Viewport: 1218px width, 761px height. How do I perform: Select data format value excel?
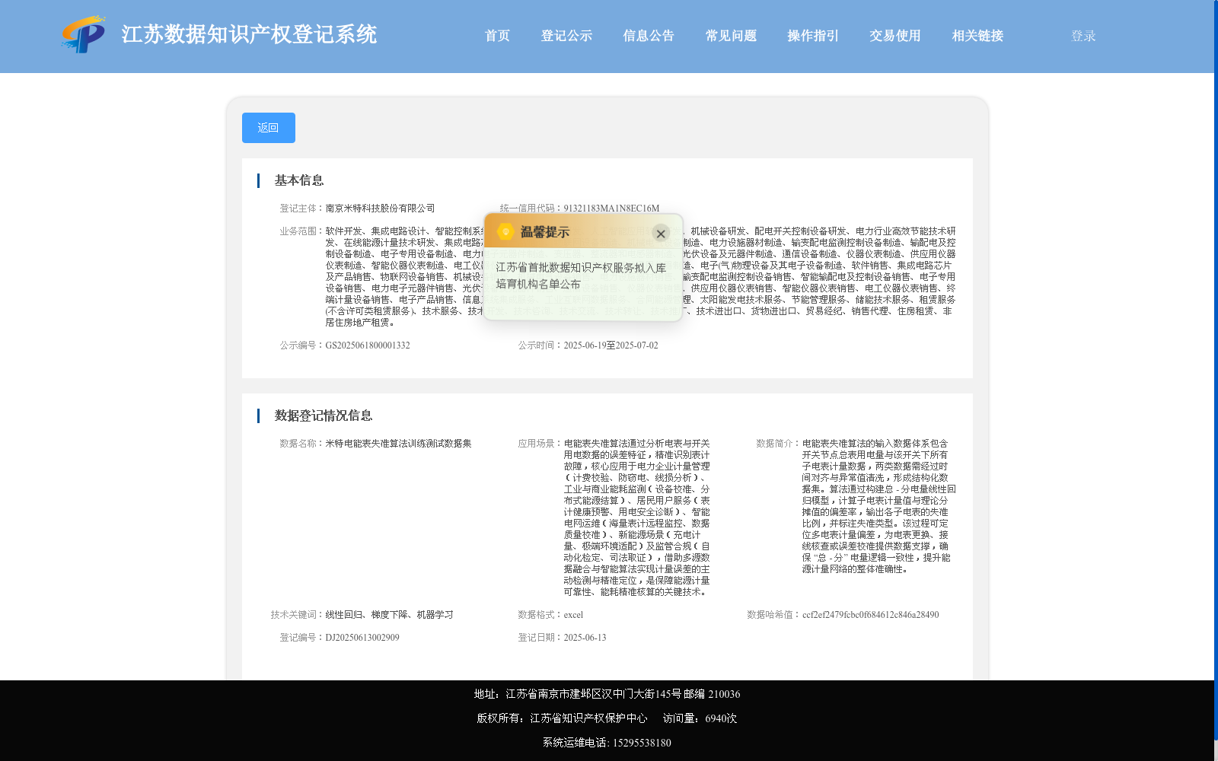(573, 615)
